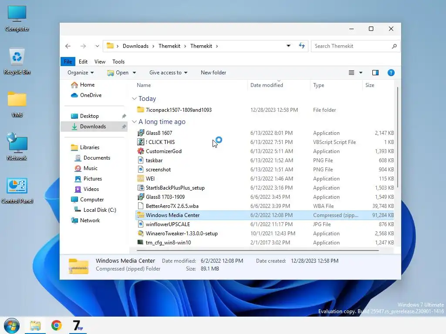Click the Back navigation arrow
The width and height of the screenshot is (446, 334).
68,46
